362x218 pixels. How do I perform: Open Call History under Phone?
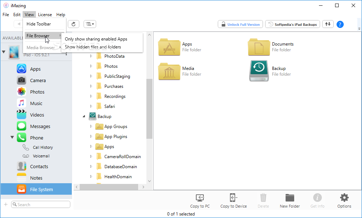tap(38, 147)
